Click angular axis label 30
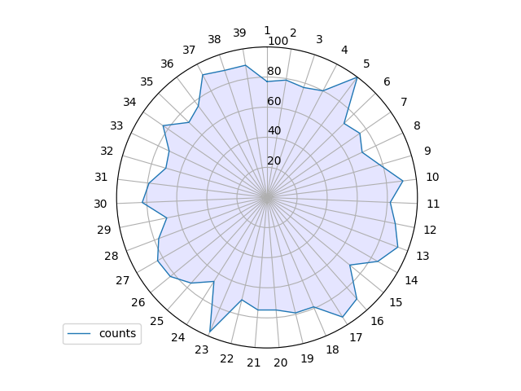Screen dimensions: 521x391 100,204
